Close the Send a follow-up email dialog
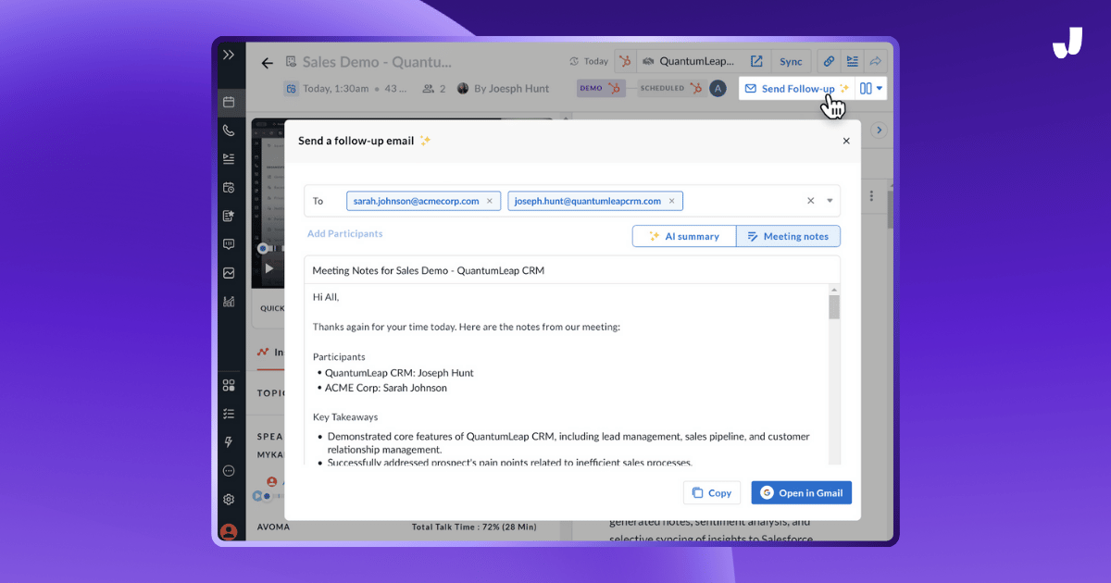The image size is (1111, 583). coord(846,141)
